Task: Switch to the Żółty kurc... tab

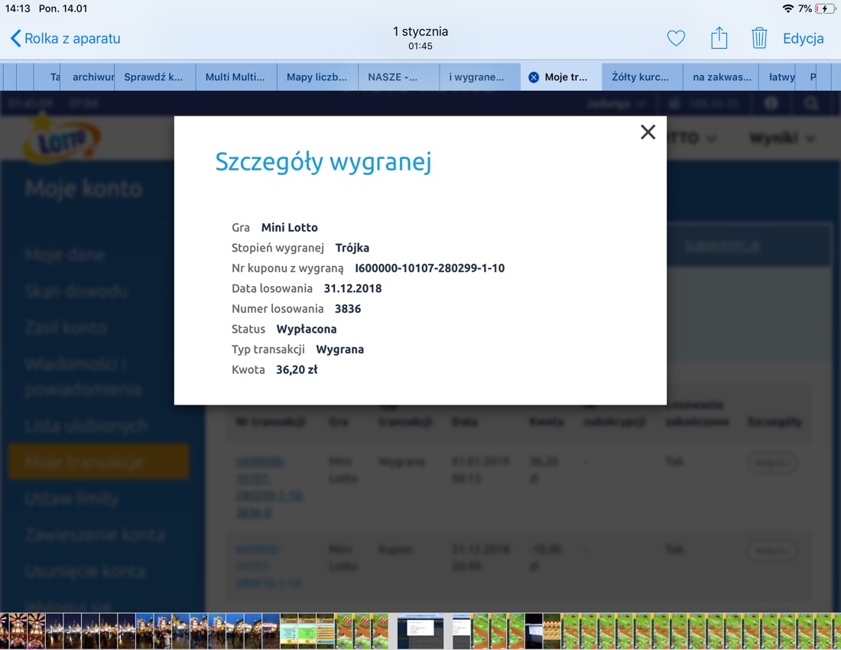Action: (641, 77)
